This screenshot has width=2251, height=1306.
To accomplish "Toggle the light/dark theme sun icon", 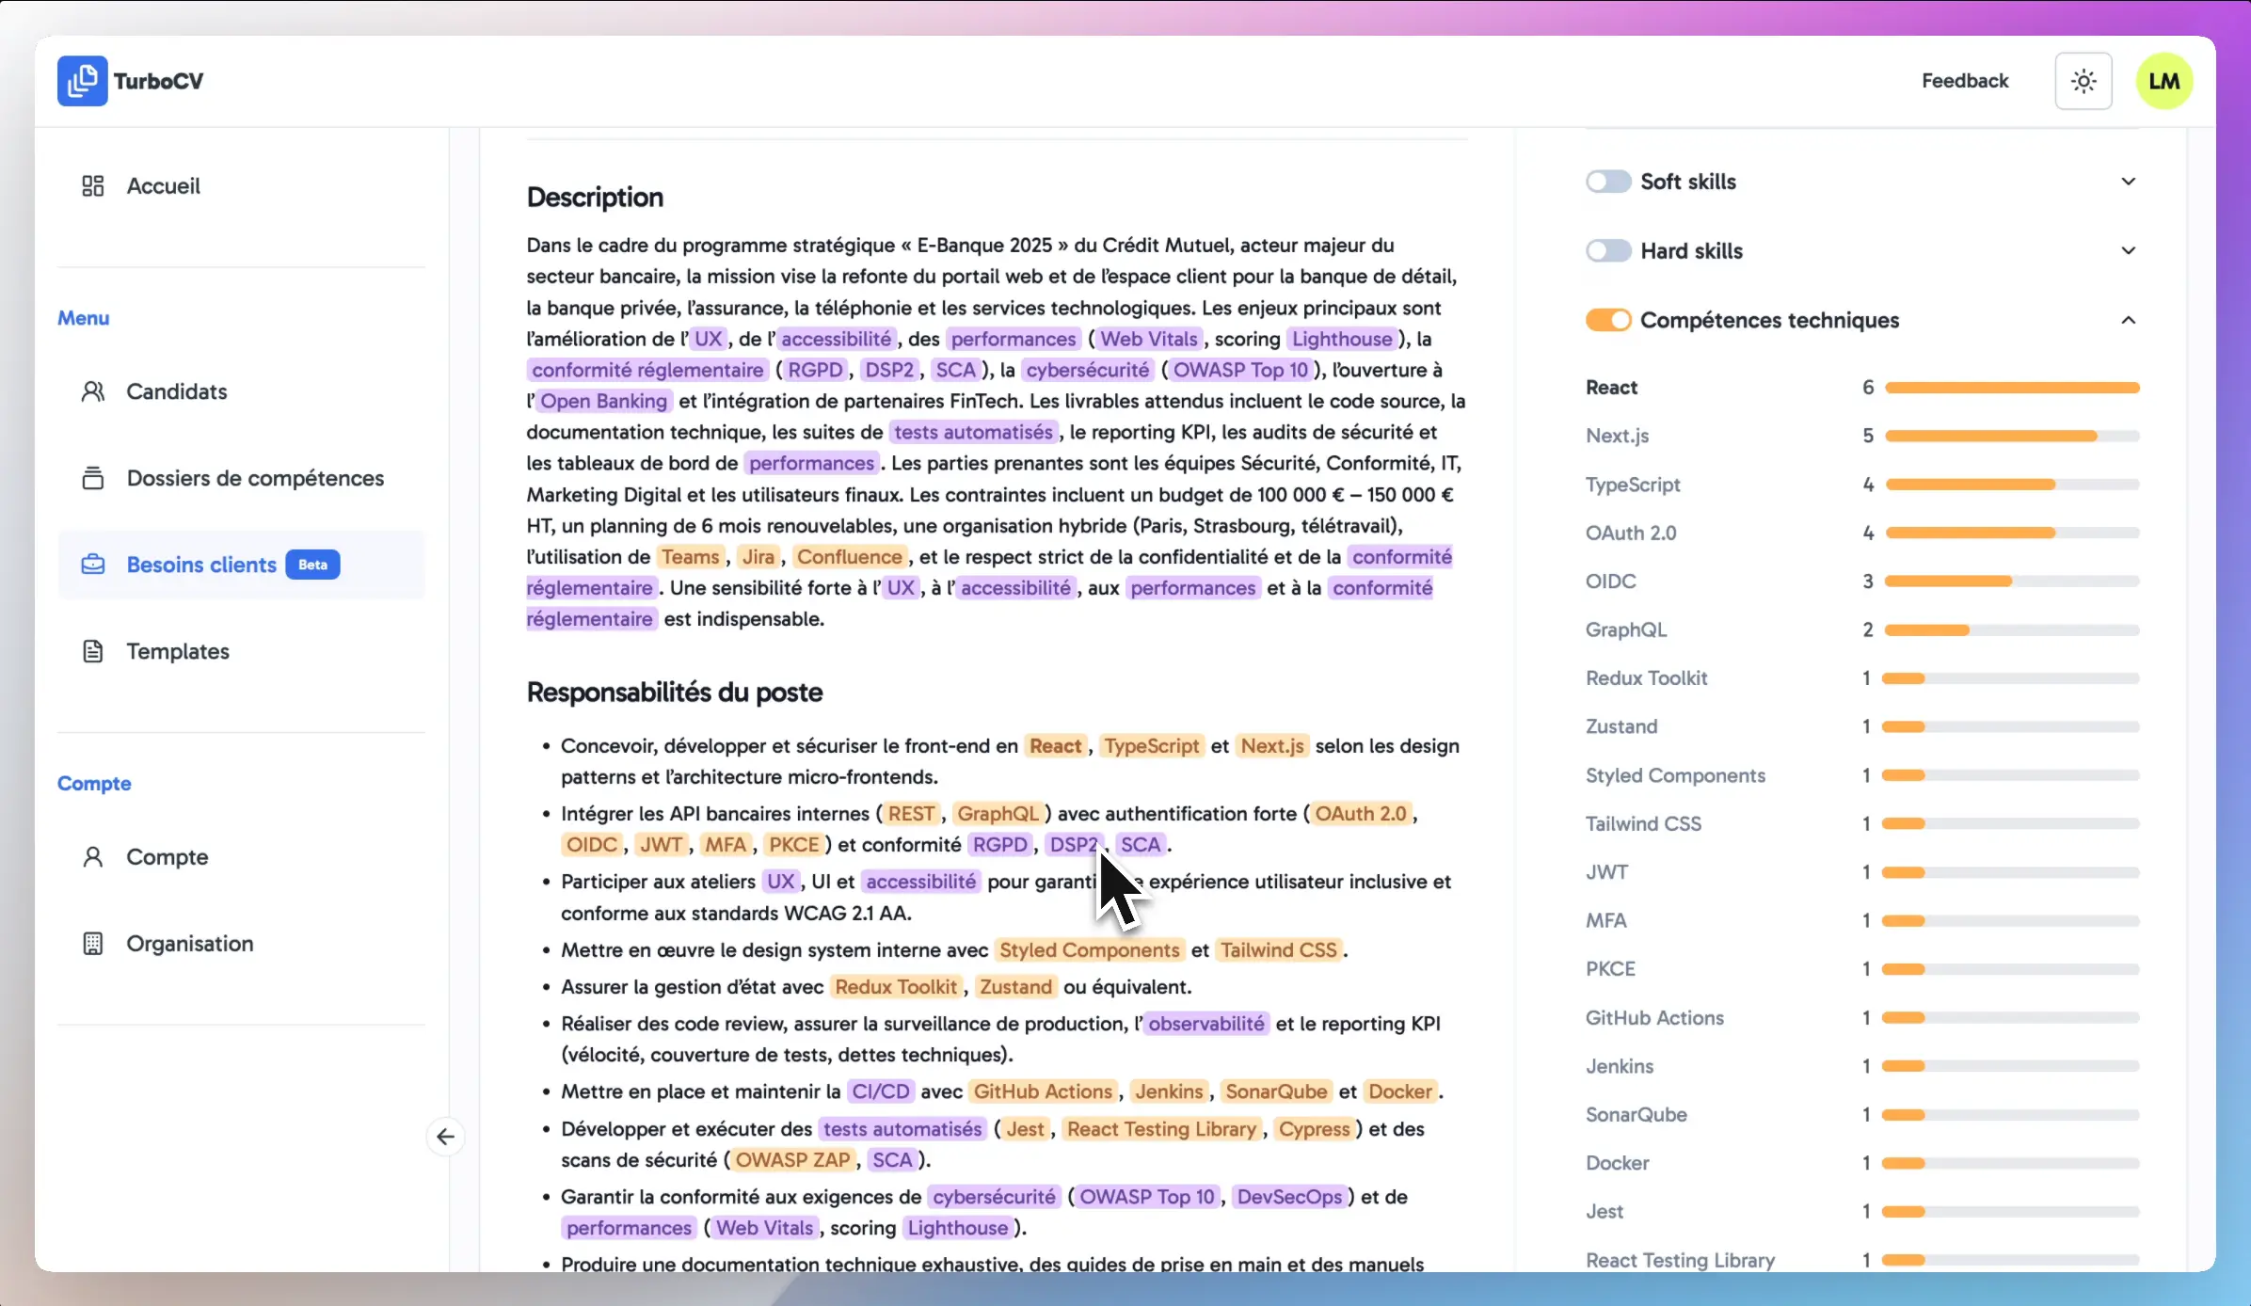I will point(2083,81).
